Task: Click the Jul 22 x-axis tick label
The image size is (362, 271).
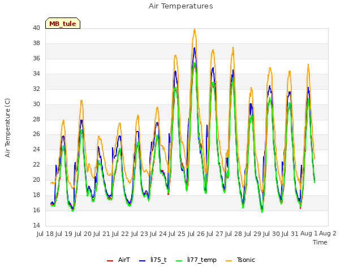Action: (x=120, y=234)
